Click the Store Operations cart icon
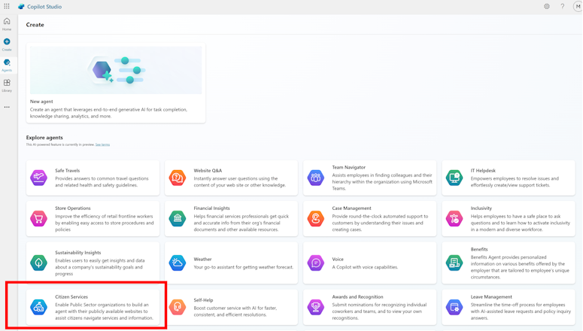This screenshot has height=331, width=583. click(x=38, y=218)
